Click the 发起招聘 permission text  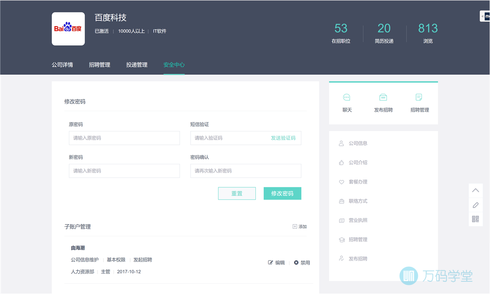pos(143,260)
